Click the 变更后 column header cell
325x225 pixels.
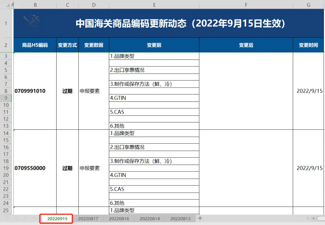[x=246, y=45]
